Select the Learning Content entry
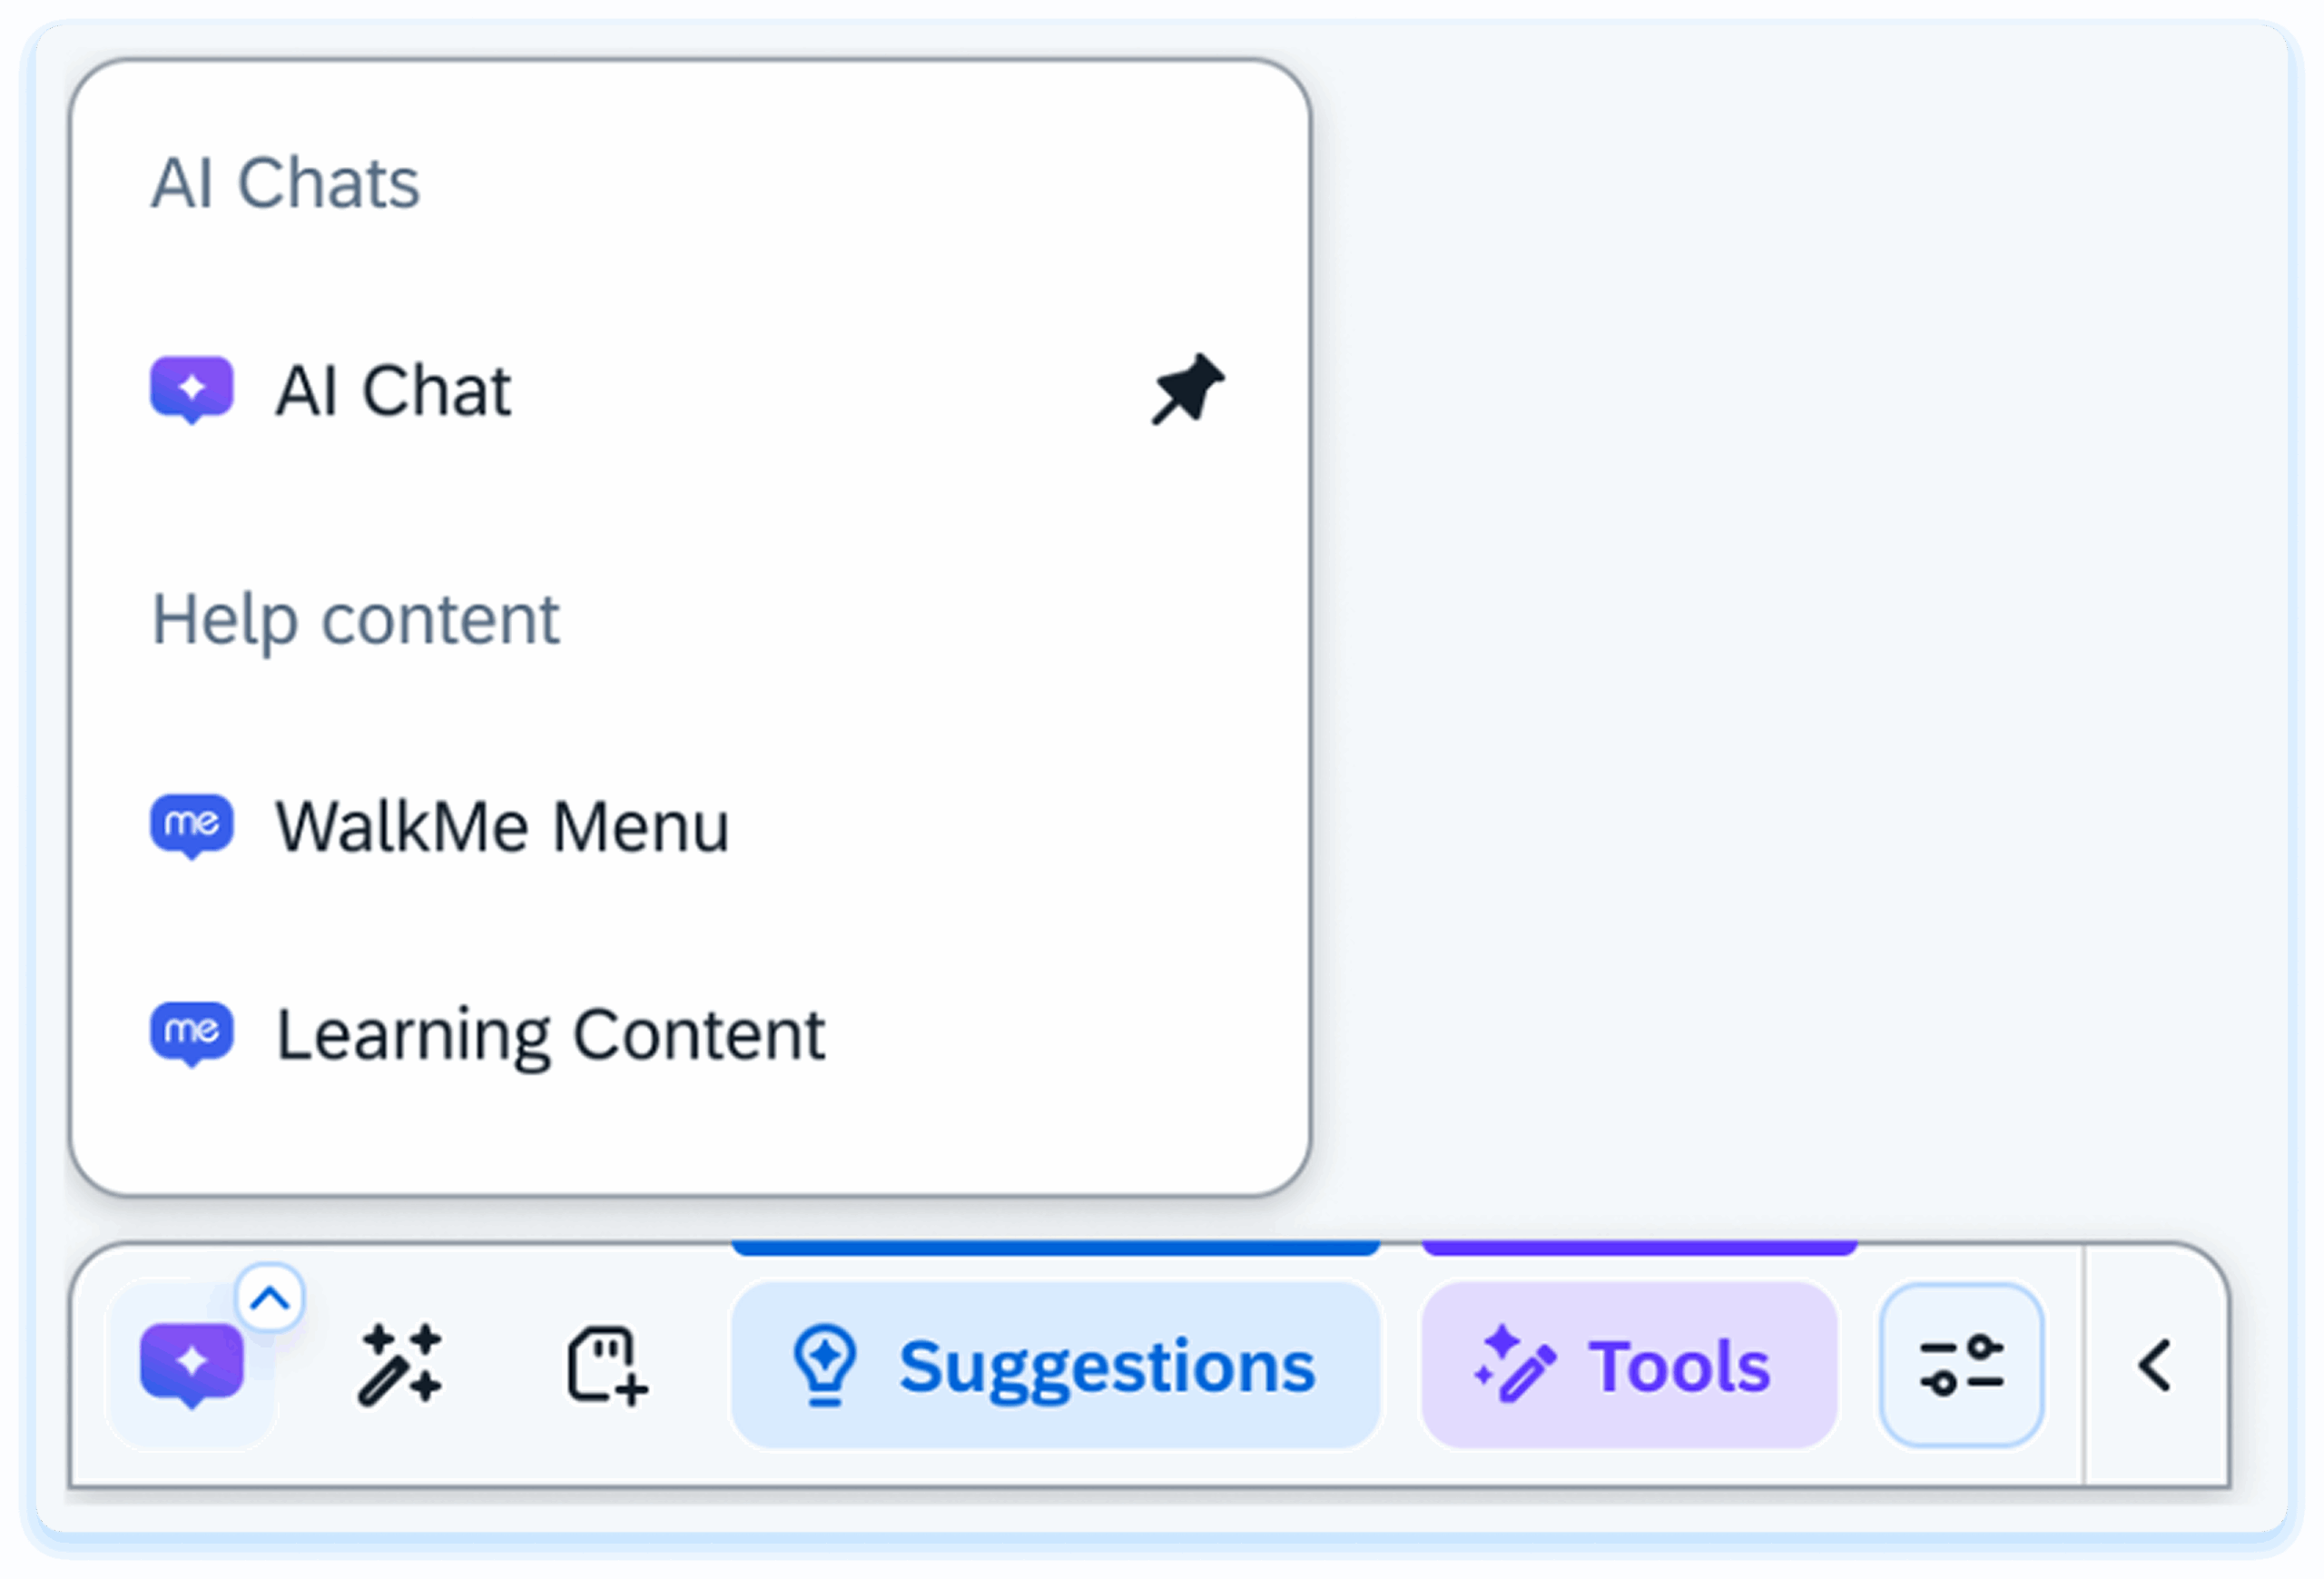Screen dimensions: 2324x1579 550,1034
